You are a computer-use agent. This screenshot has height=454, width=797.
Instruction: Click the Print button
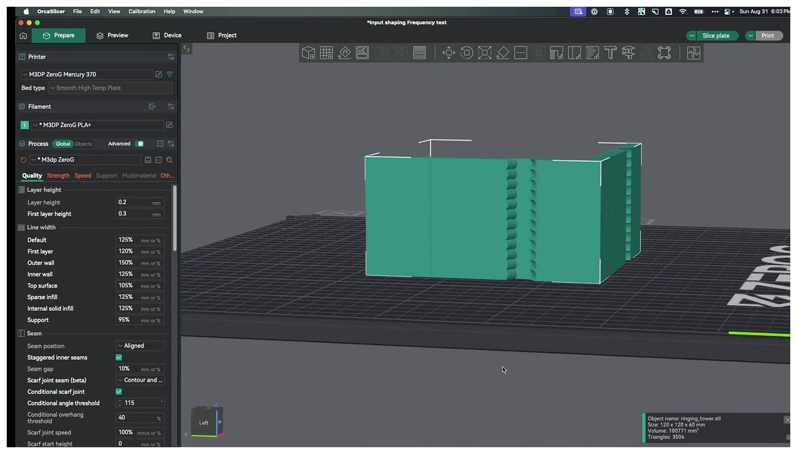click(768, 35)
